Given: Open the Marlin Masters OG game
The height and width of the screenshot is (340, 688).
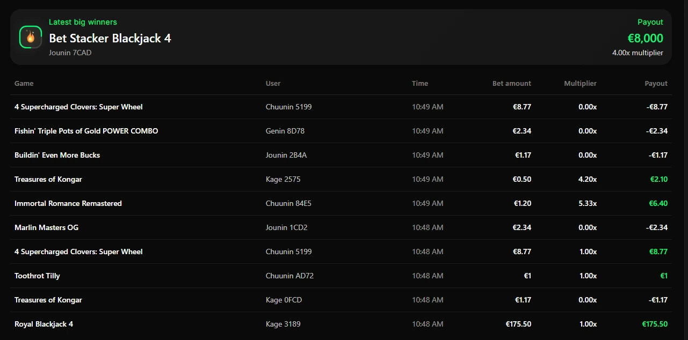Looking at the screenshot, I should click(x=47, y=227).
